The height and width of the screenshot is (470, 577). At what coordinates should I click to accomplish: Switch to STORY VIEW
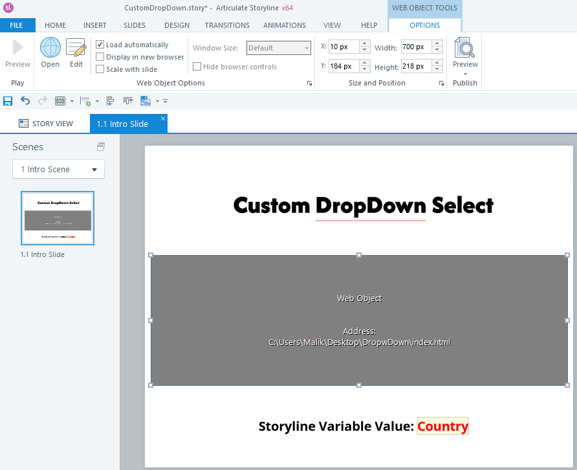(45, 124)
